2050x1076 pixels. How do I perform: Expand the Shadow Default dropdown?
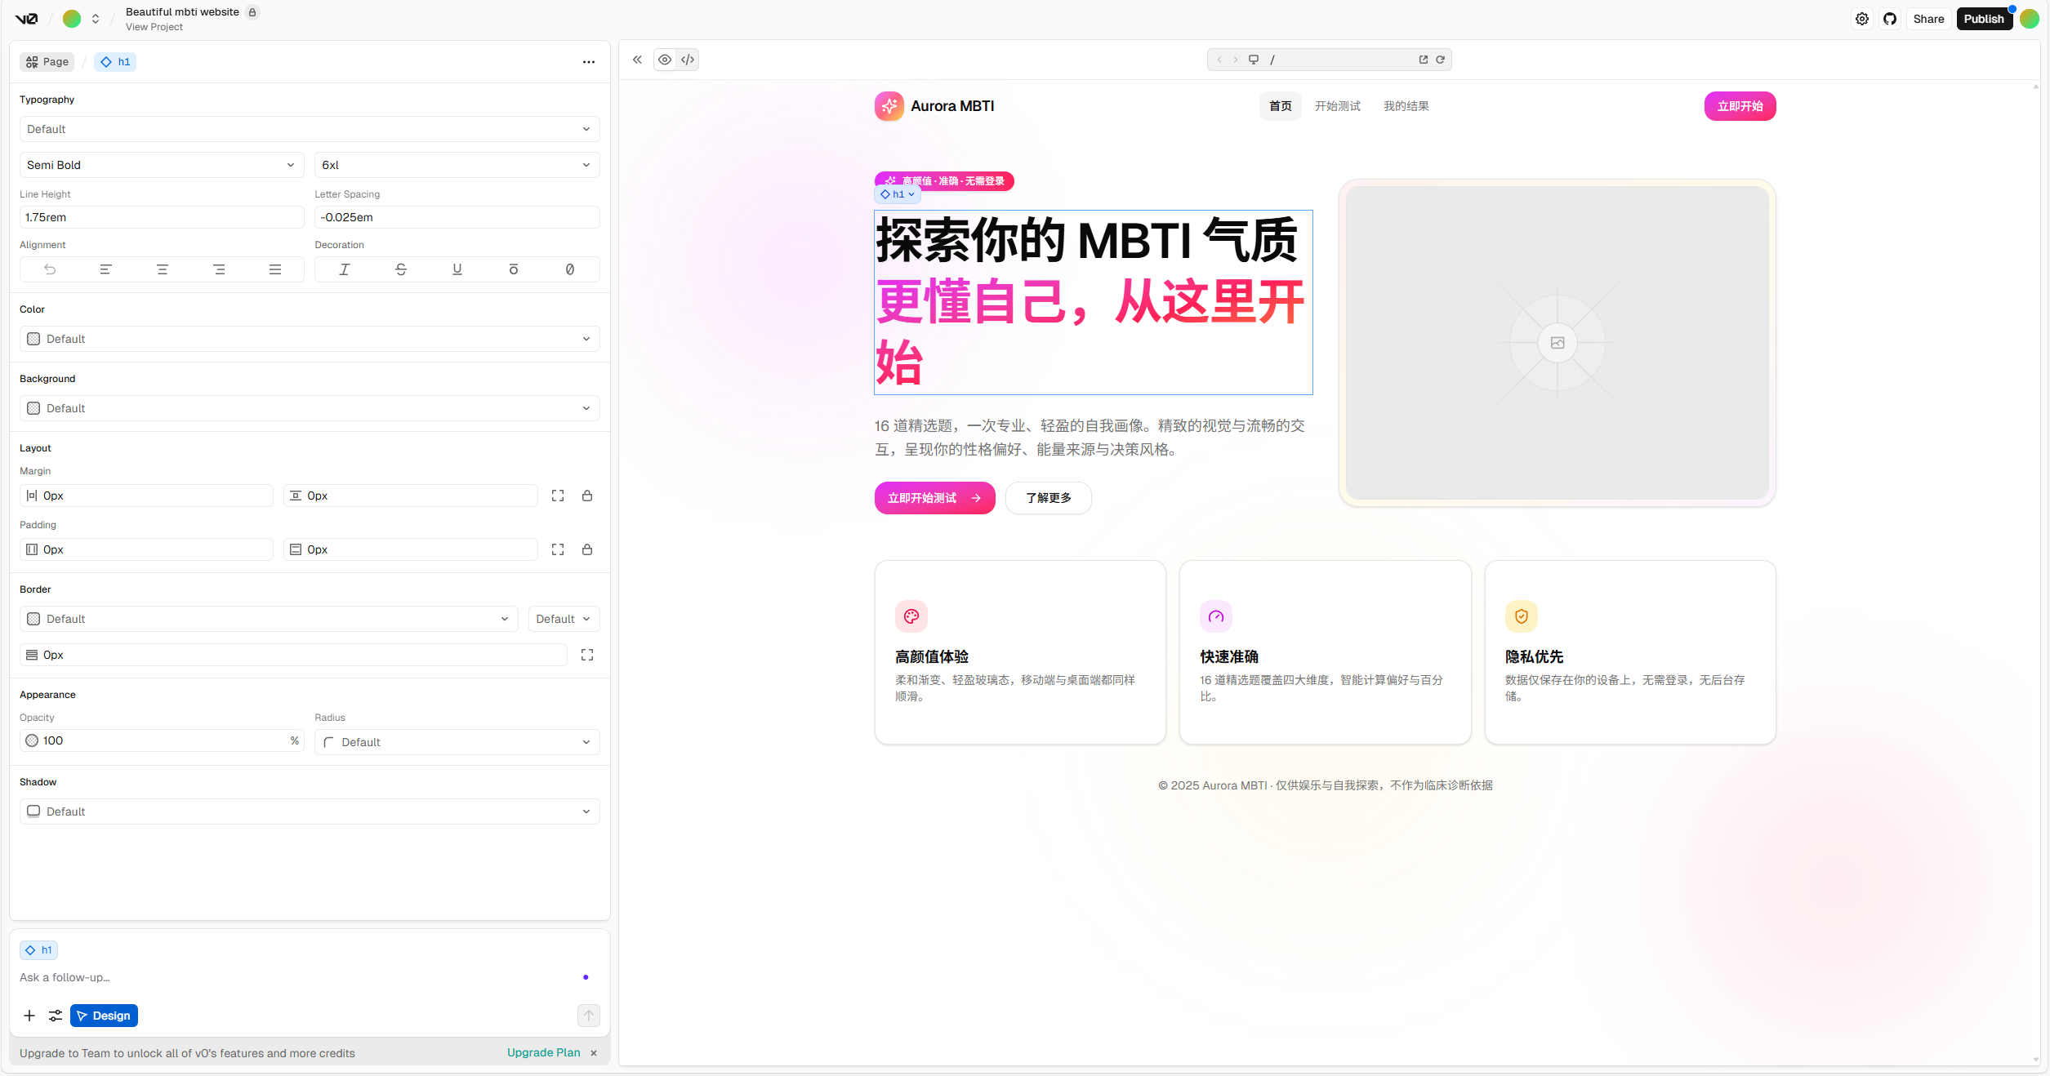tap(309, 811)
